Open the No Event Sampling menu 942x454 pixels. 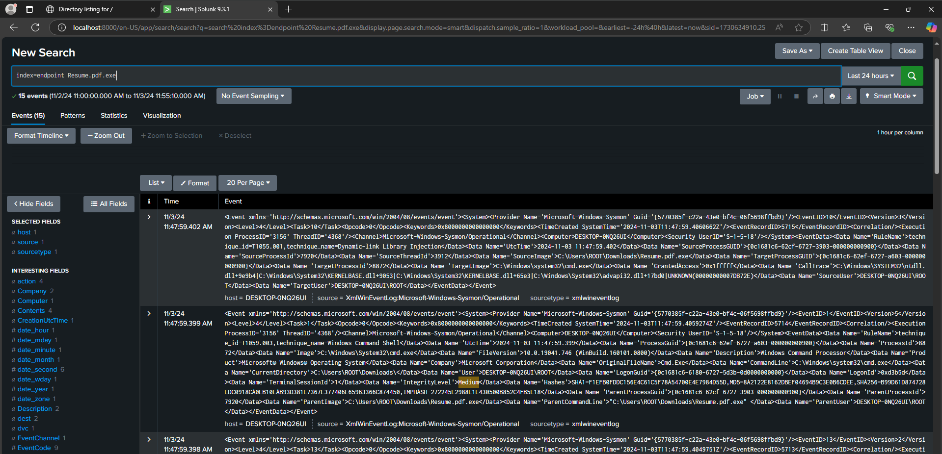[x=253, y=96]
